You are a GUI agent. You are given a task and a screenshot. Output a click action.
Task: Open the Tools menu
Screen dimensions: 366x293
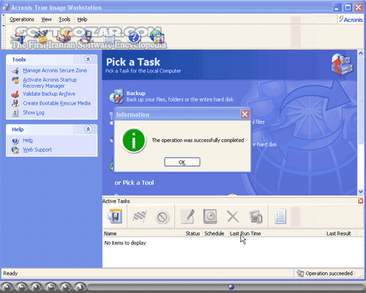[64, 20]
